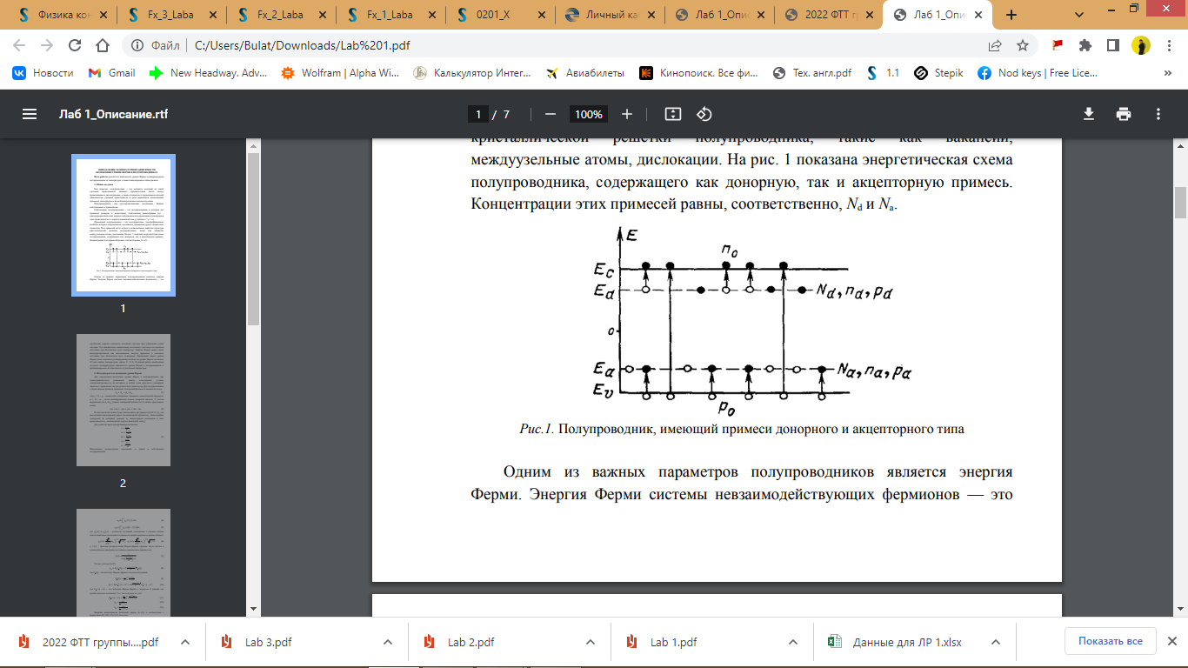Expand options for 2022 ФТТ группы....pdf download
Image resolution: width=1188 pixels, height=668 pixels.
tap(185, 642)
